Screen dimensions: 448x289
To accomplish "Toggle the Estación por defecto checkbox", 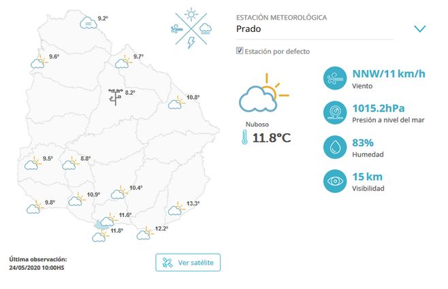I will pos(239,51).
